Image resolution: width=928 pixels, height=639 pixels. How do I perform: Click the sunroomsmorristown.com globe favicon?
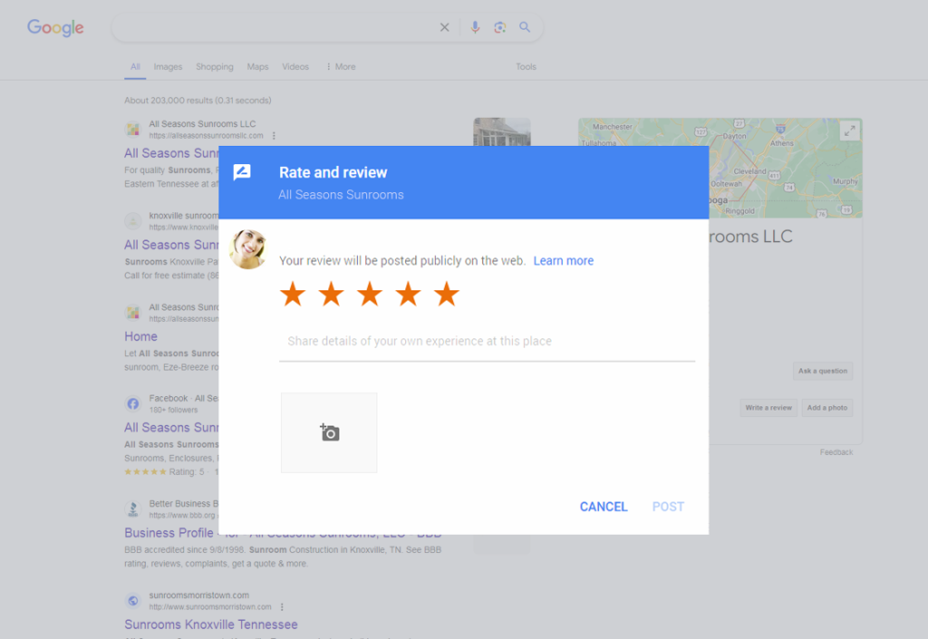(133, 601)
